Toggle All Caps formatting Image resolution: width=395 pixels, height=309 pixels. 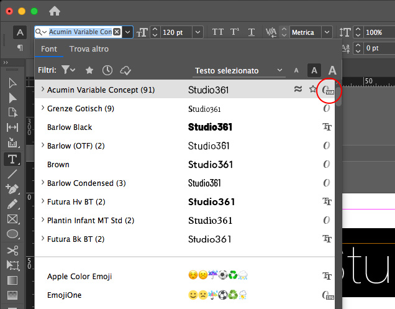click(218, 32)
